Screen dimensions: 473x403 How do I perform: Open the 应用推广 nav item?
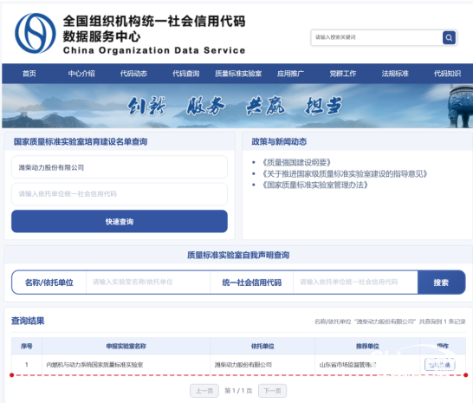point(290,74)
